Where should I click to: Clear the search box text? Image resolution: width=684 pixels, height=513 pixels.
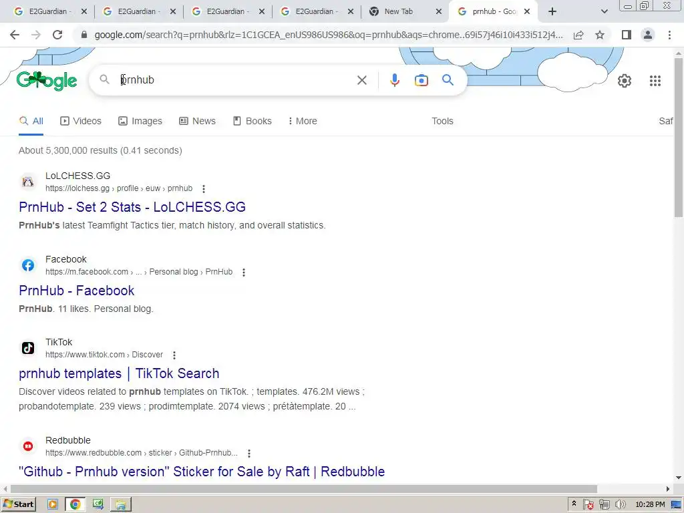(361, 80)
